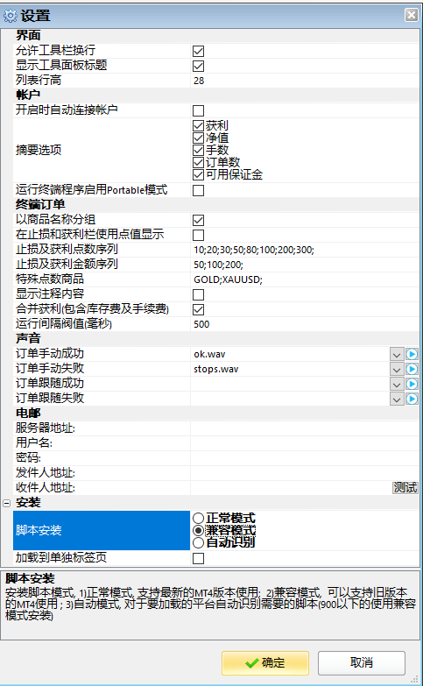This screenshot has height=686, width=423.
Task: Click the settings gear icon in title bar
Action: (x=10, y=16)
